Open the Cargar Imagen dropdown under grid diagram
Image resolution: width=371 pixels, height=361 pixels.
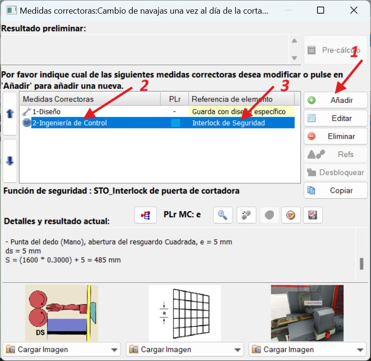[185, 349]
